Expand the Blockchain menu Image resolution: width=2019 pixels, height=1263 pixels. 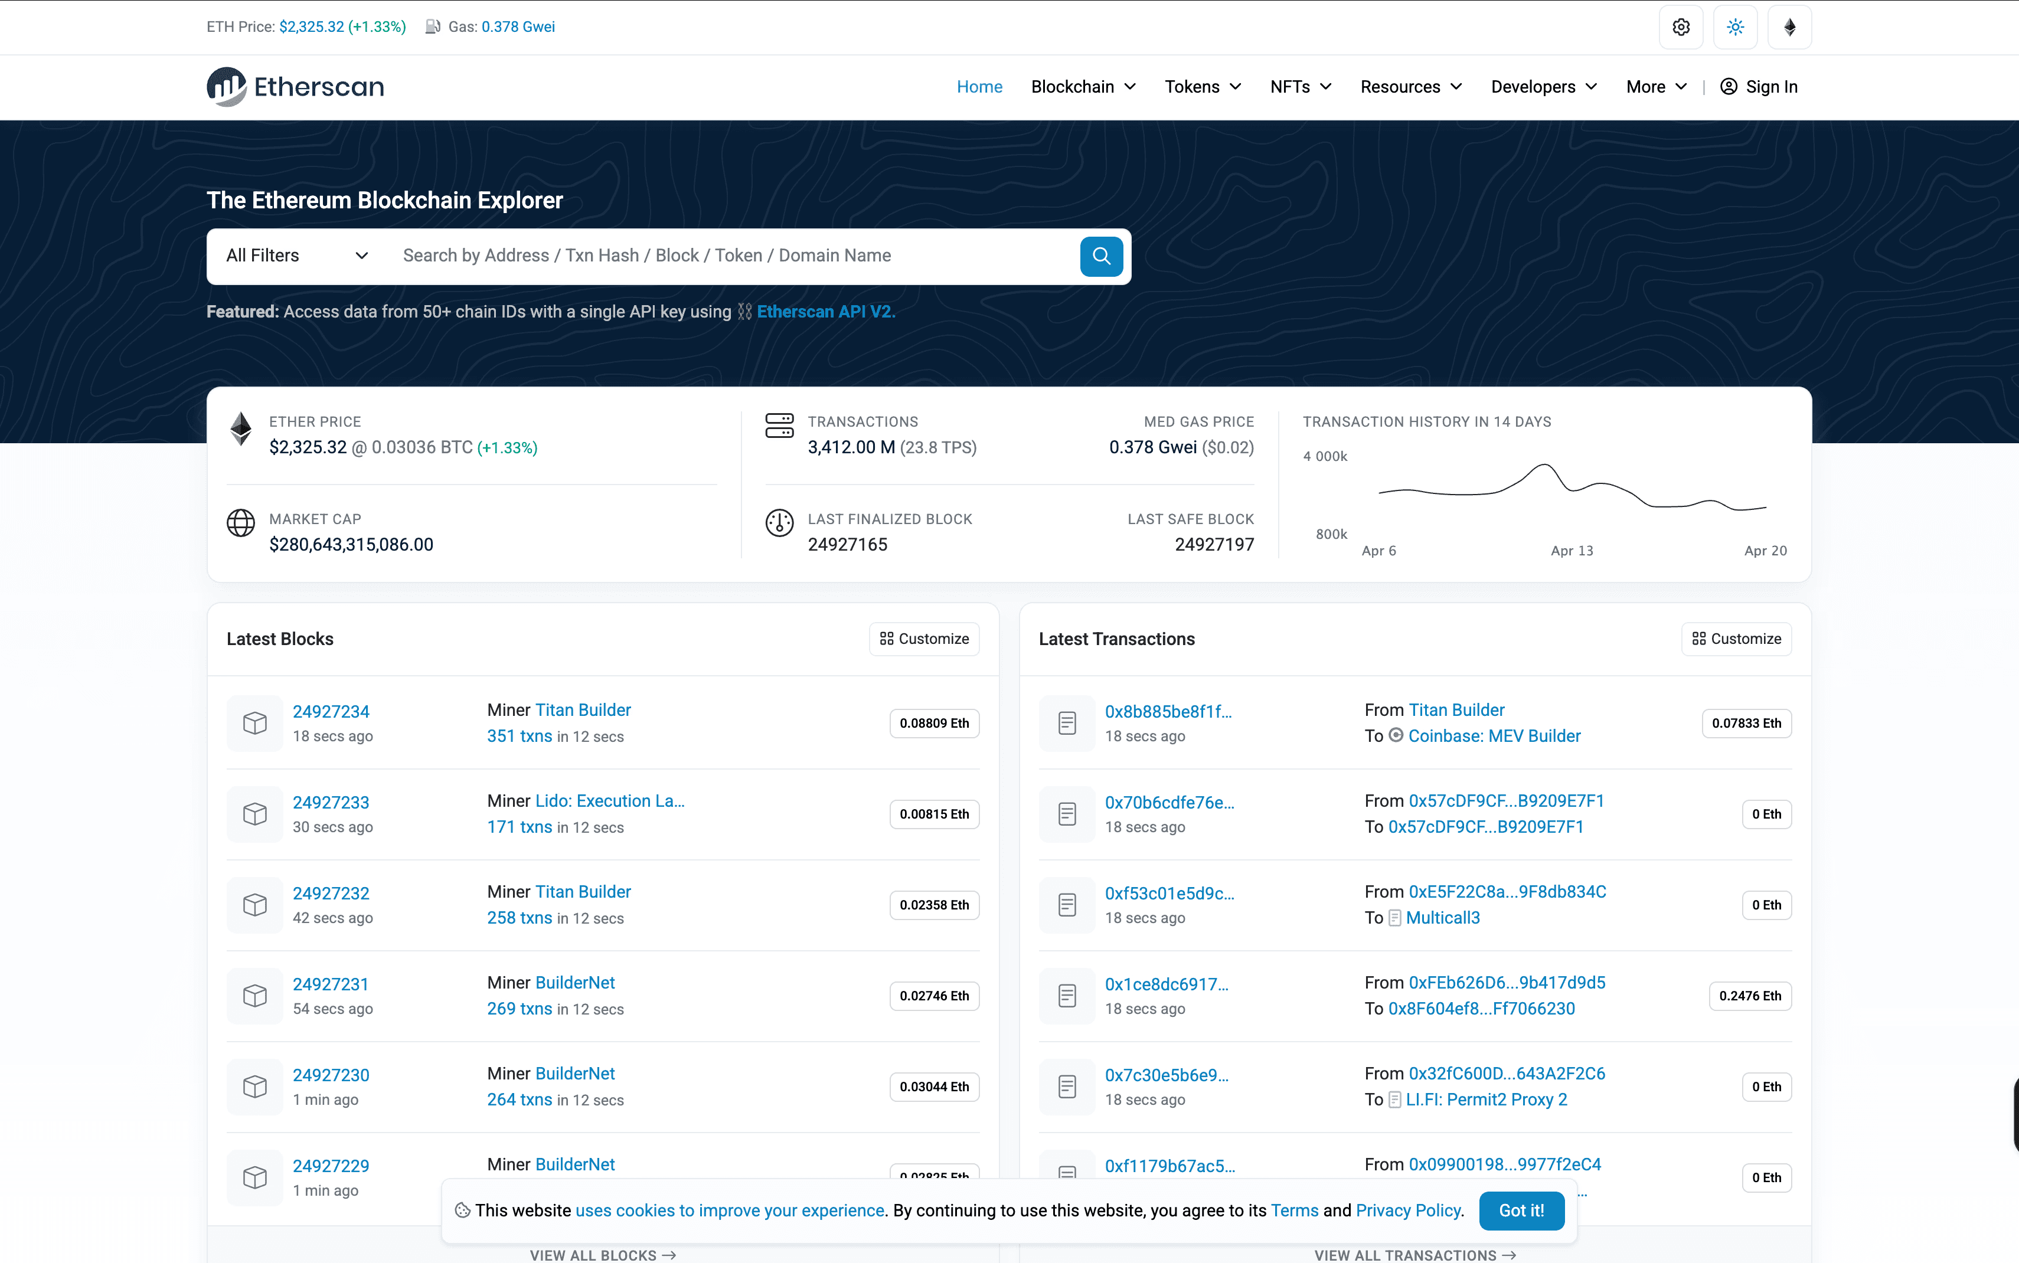click(1083, 87)
